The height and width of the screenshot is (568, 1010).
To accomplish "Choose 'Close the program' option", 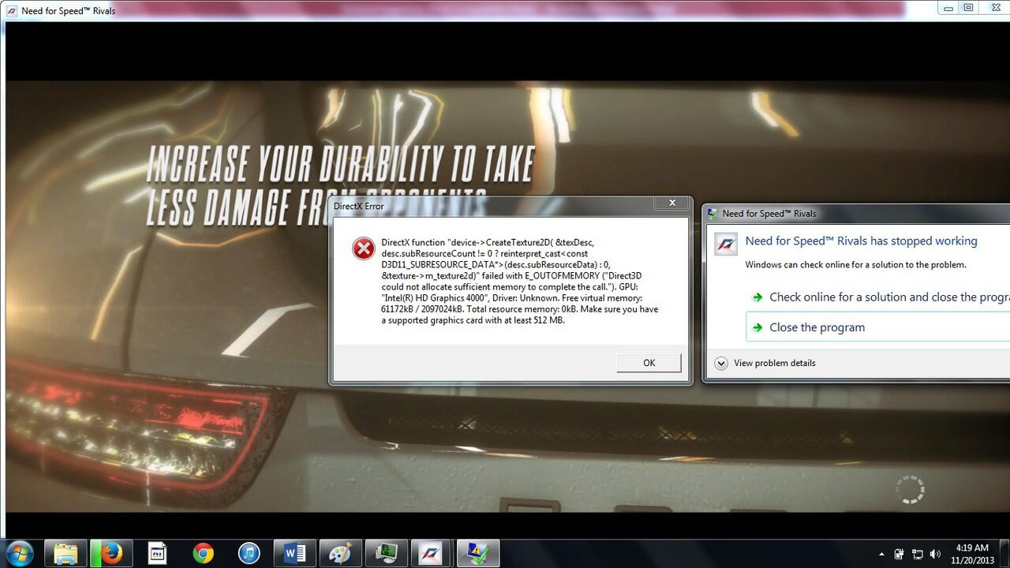I will tap(878, 327).
